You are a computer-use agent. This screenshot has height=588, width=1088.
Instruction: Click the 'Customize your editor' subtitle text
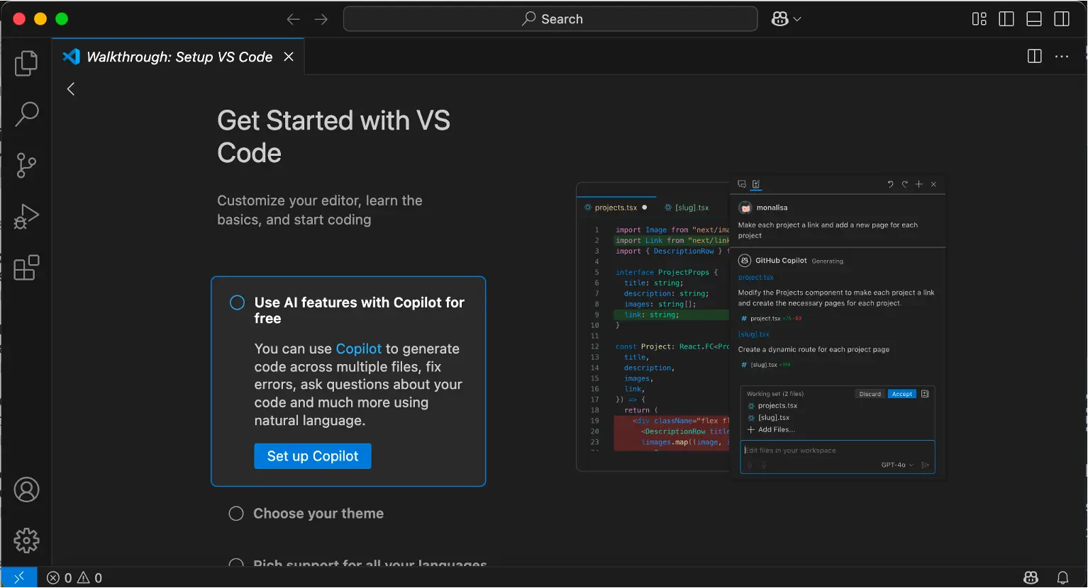(320, 210)
